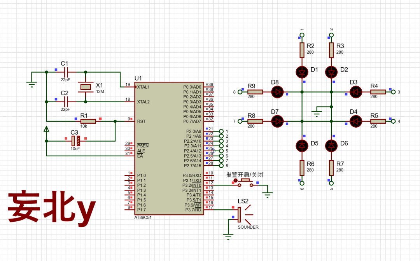Select terminal 1 above resistor R2
The width and height of the screenshot is (420, 261).
[x=302, y=35]
